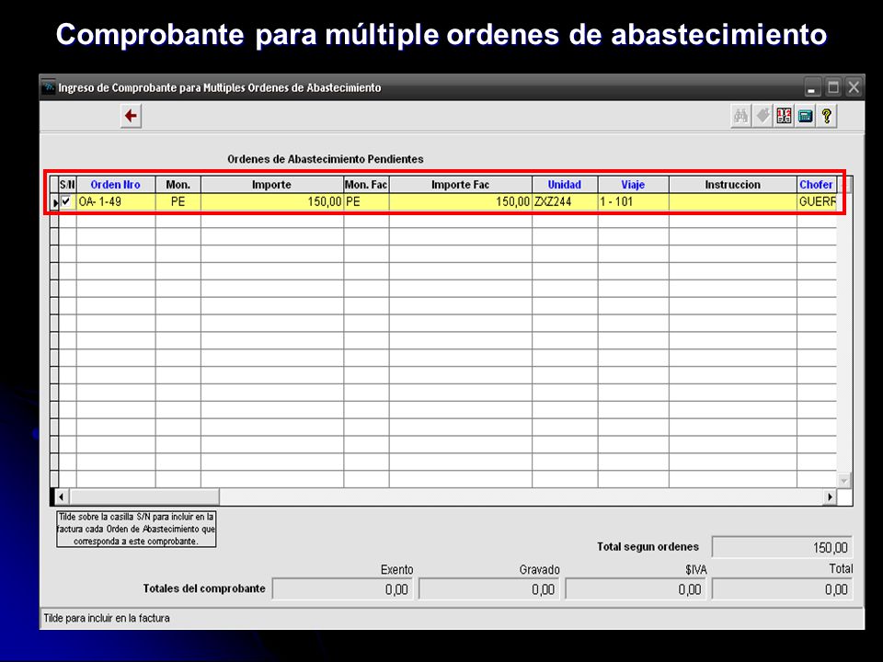Click the application icon in the title bar

pyautogui.click(x=49, y=87)
